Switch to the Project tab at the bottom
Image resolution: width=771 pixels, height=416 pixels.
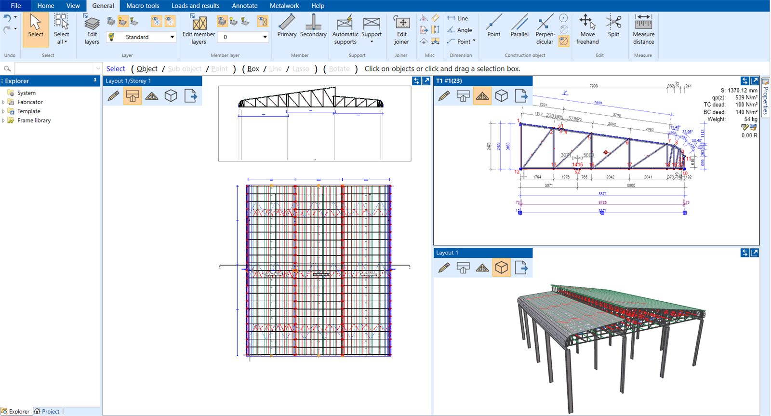point(47,411)
